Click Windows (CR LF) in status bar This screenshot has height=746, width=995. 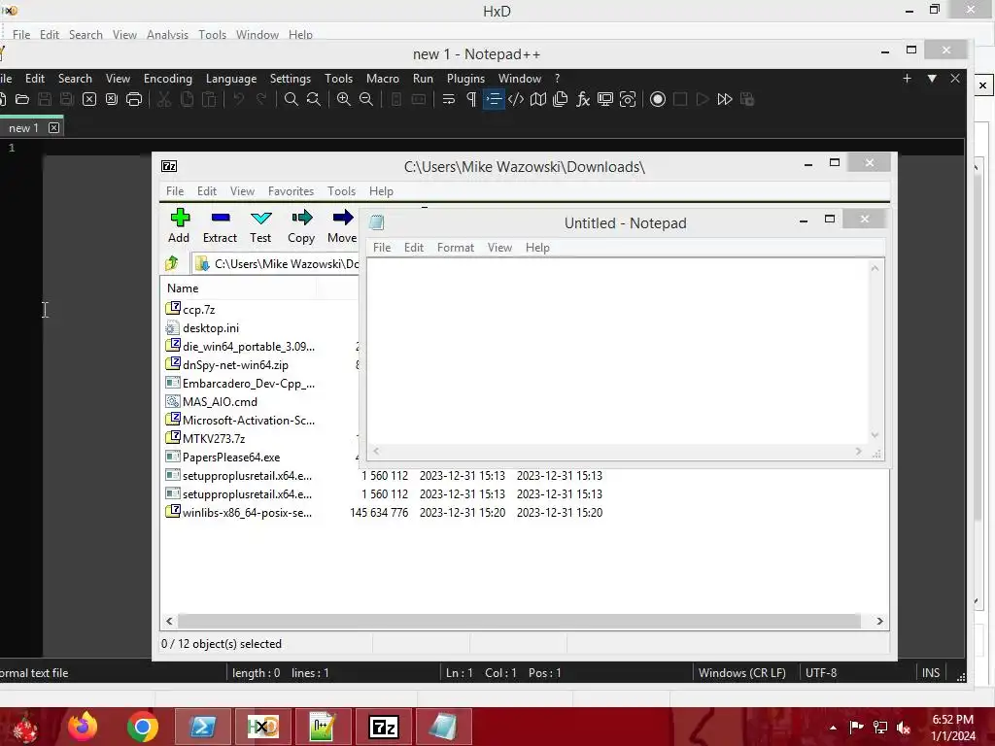click(741, 673)
